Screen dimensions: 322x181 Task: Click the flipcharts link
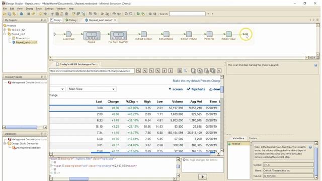[196, 89]
